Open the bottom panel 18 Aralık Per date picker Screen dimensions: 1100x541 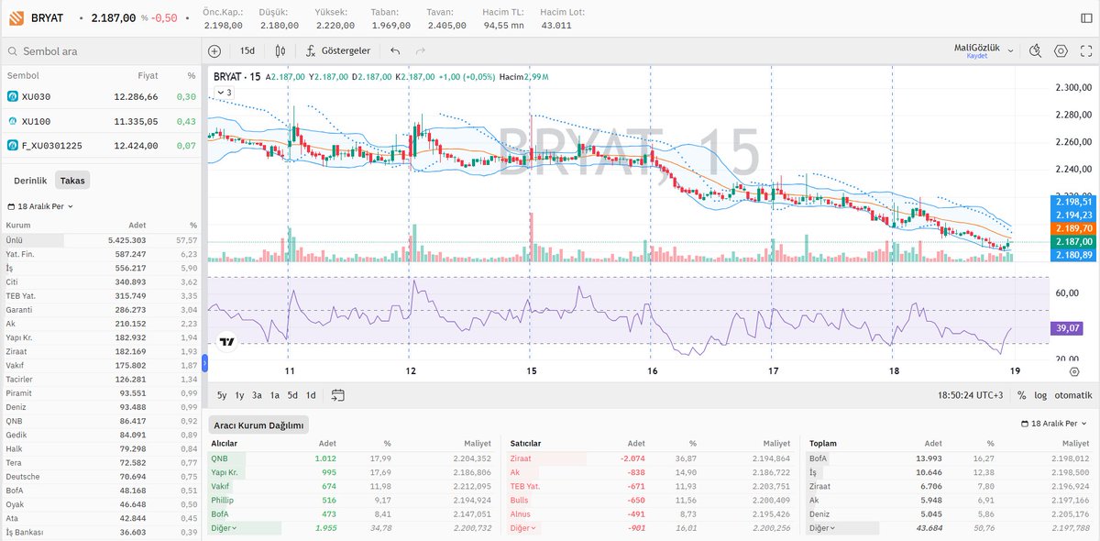[1055, 425]
